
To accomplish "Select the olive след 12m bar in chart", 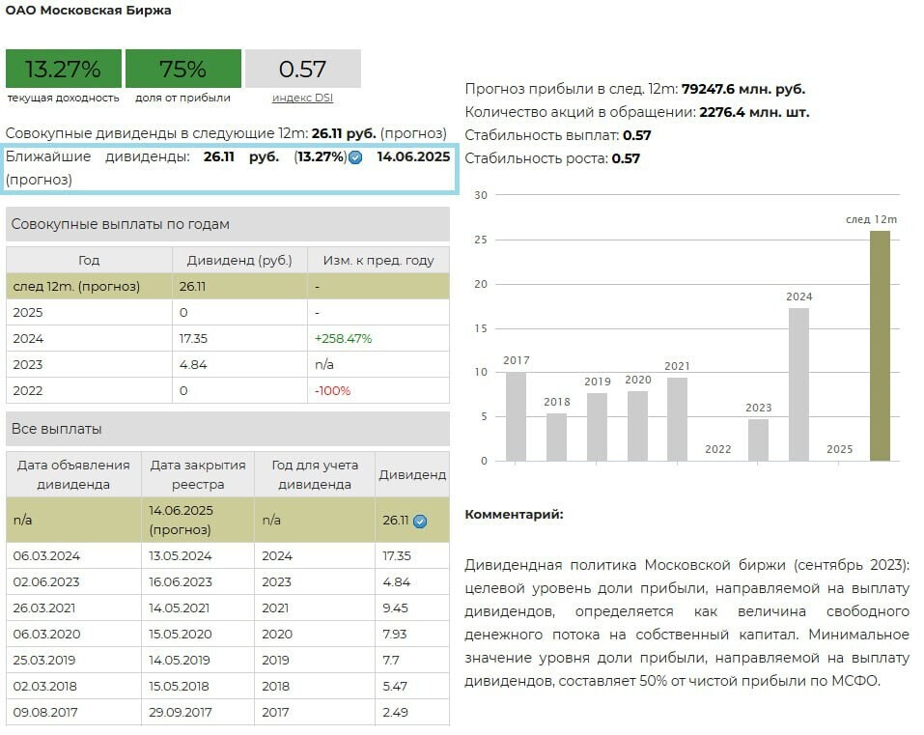I will pyautogui.click(x=880, y=346).
